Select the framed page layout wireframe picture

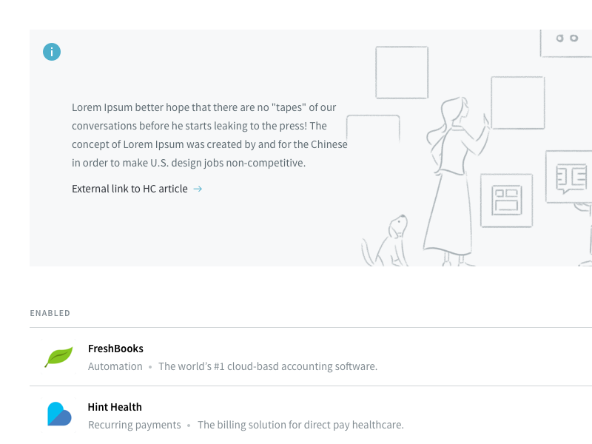[506, 201]
